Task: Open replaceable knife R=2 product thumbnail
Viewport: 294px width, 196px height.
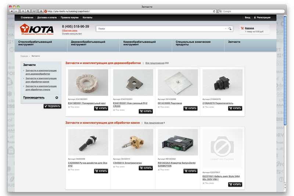Action: [133, 83]
